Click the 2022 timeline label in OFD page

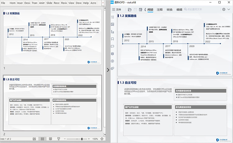click(208, 42)
